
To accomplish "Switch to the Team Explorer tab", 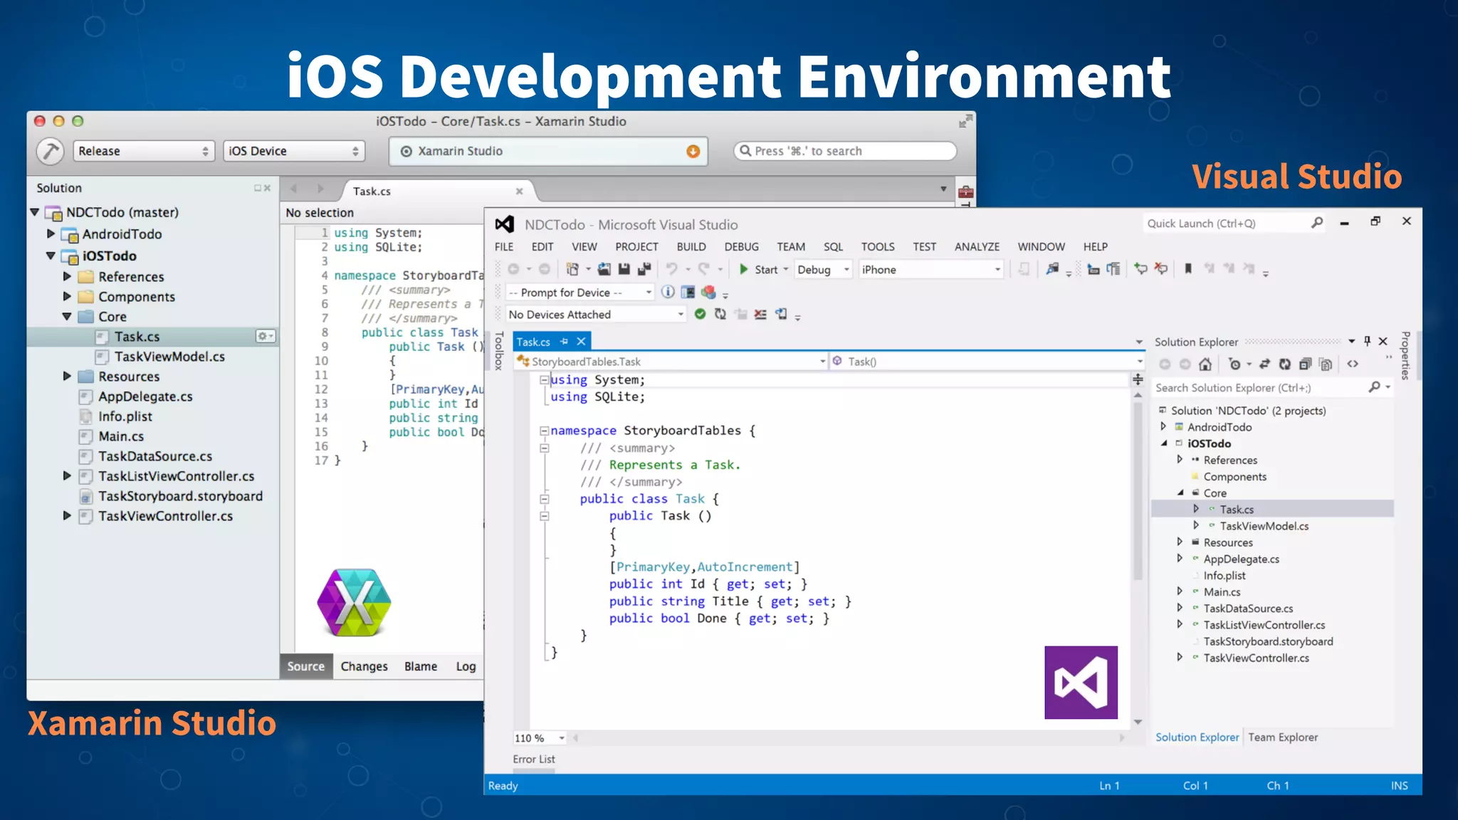I will [1283, 737].
